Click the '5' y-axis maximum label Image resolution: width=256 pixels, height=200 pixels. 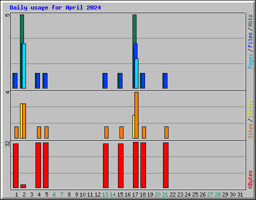(x=7, y=15)
